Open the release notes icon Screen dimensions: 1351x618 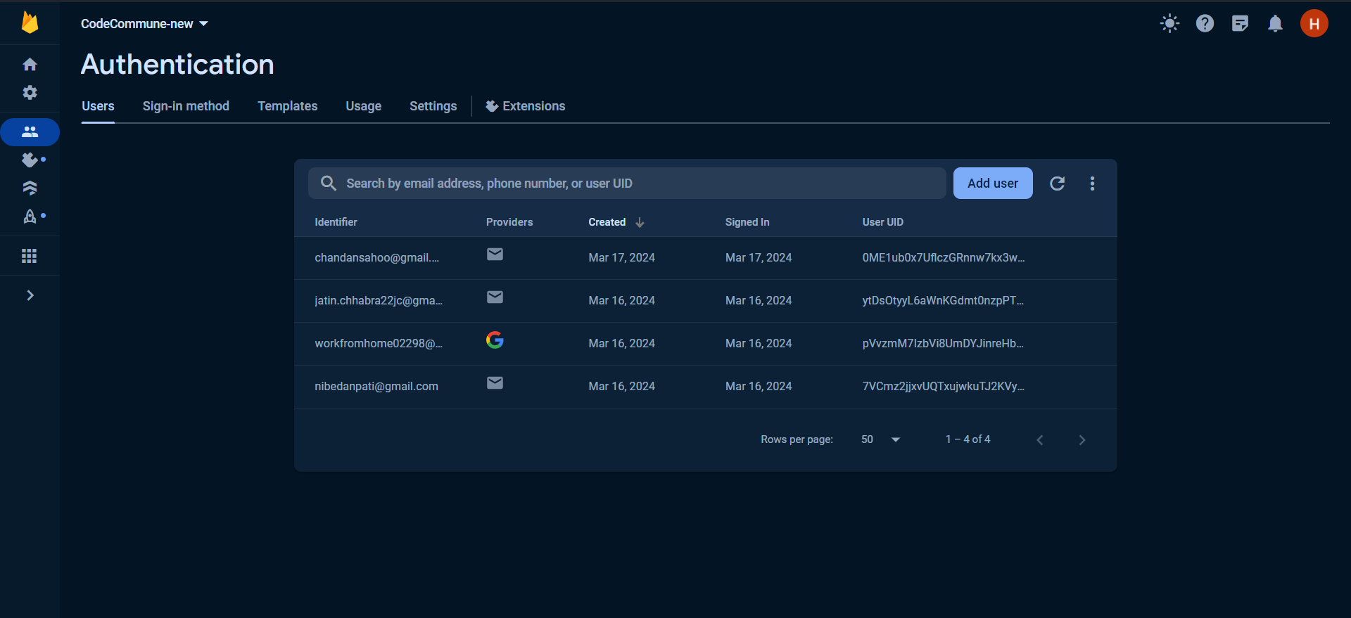point(1240,23)
